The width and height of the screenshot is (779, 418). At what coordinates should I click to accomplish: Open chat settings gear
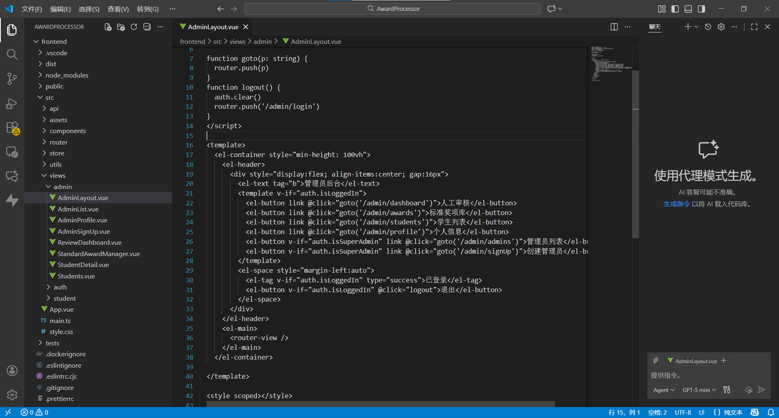point(721,27)
